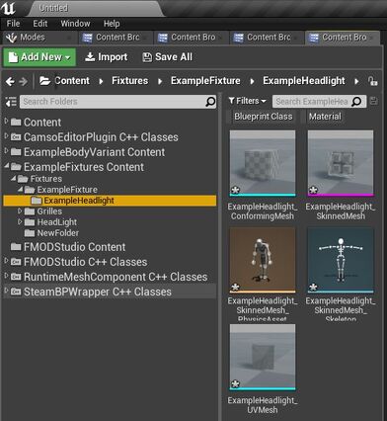The width and height of the screenshot is (387, 421).
Task: Click Fixtures in the breadcrumb path
Action: (129, 81)
